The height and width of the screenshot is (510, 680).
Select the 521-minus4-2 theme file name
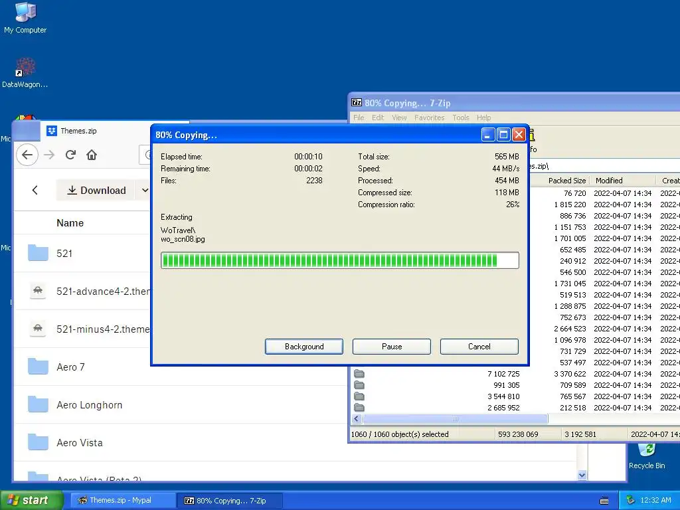[x=103, y=329]
